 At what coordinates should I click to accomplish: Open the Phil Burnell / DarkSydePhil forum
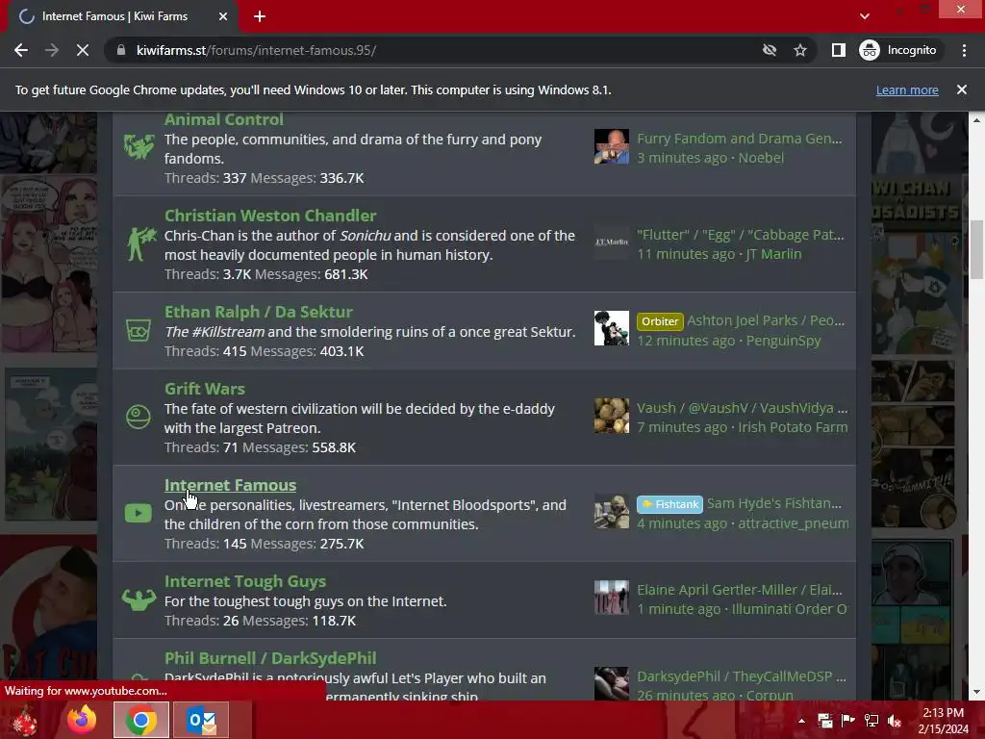270,658
